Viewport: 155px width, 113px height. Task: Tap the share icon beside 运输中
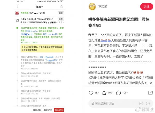[x=62, y=7]
